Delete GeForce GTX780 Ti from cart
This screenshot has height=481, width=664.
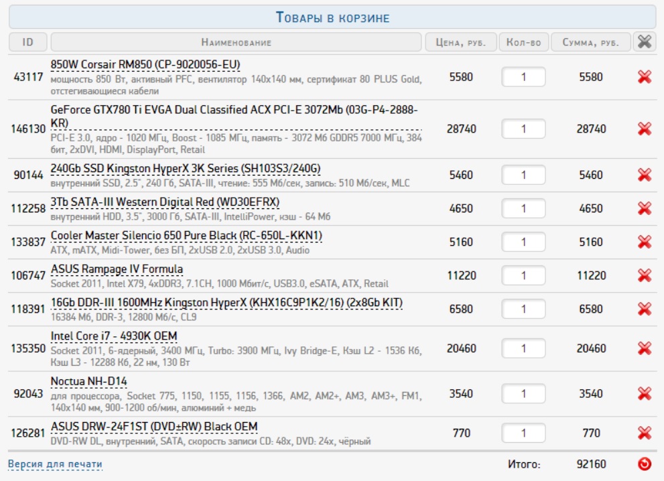click(x=644, y=129)
